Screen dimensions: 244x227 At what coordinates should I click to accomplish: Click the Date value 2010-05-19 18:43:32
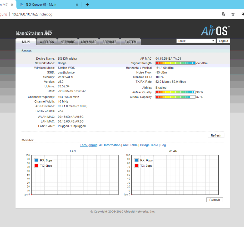point(72,91)
